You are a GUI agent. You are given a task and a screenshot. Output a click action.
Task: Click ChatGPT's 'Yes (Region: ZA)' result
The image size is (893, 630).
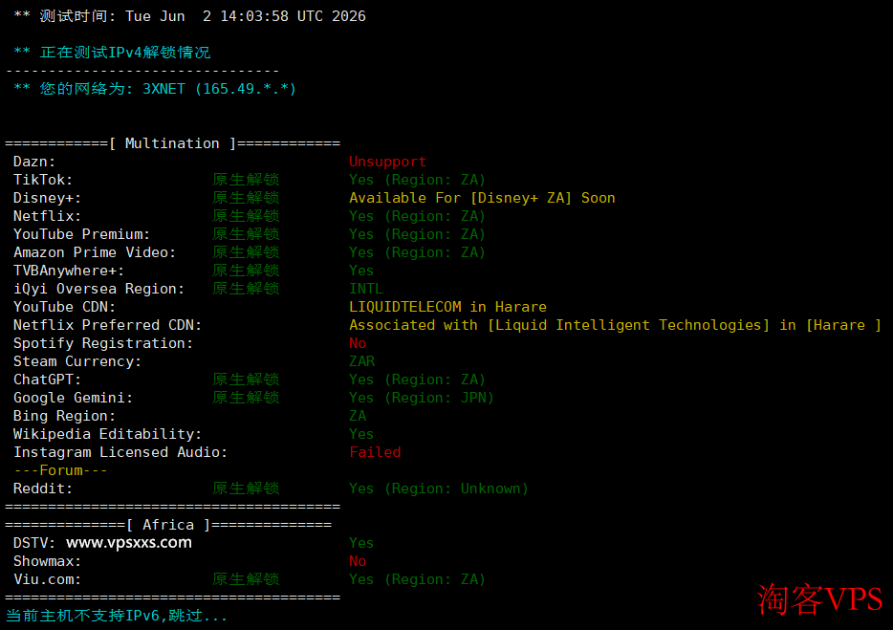417,380
